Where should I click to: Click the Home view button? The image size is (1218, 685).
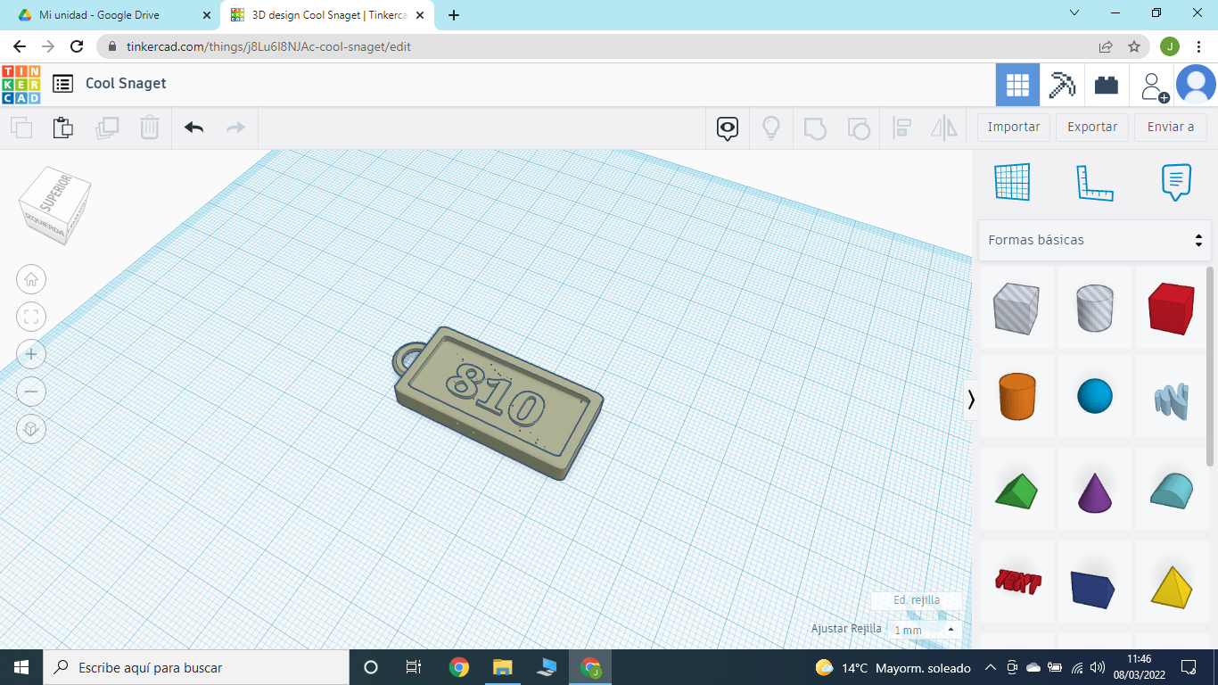[31, 279]
